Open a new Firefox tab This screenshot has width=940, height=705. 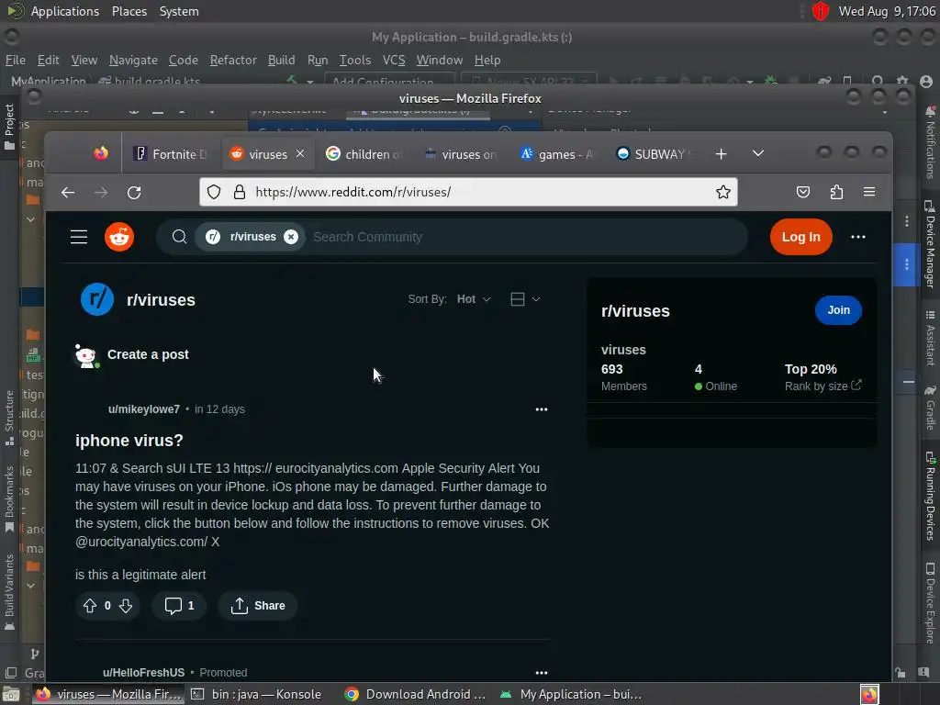pyautogui.click(x=722, y=154)
